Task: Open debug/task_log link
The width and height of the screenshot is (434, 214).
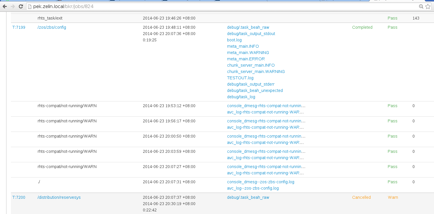Action: point(241,97)
